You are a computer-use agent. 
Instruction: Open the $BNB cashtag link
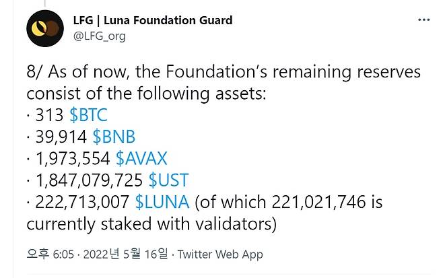pyautogui.click(x=114, y=137)
